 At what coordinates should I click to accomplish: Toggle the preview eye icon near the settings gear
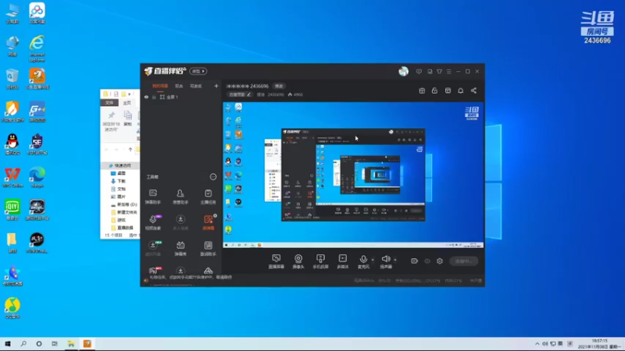(x=427, y=261)
